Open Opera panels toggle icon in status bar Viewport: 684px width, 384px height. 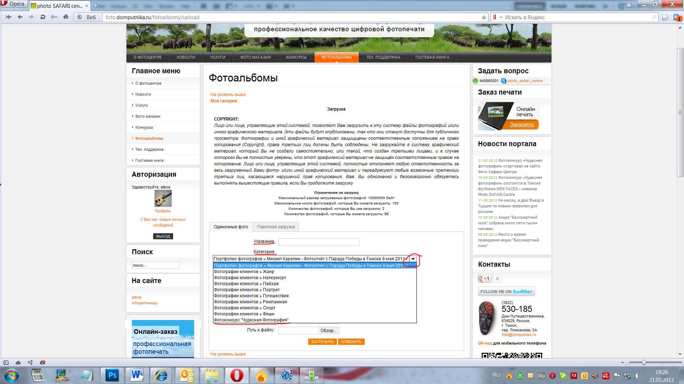click(6, 363)
